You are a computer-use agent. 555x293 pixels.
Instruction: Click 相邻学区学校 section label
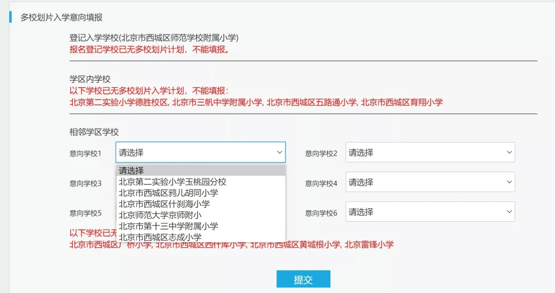coord(94,132)
